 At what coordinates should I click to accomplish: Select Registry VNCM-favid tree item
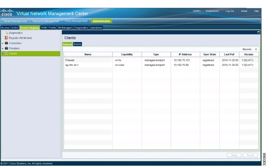[20, 38]
